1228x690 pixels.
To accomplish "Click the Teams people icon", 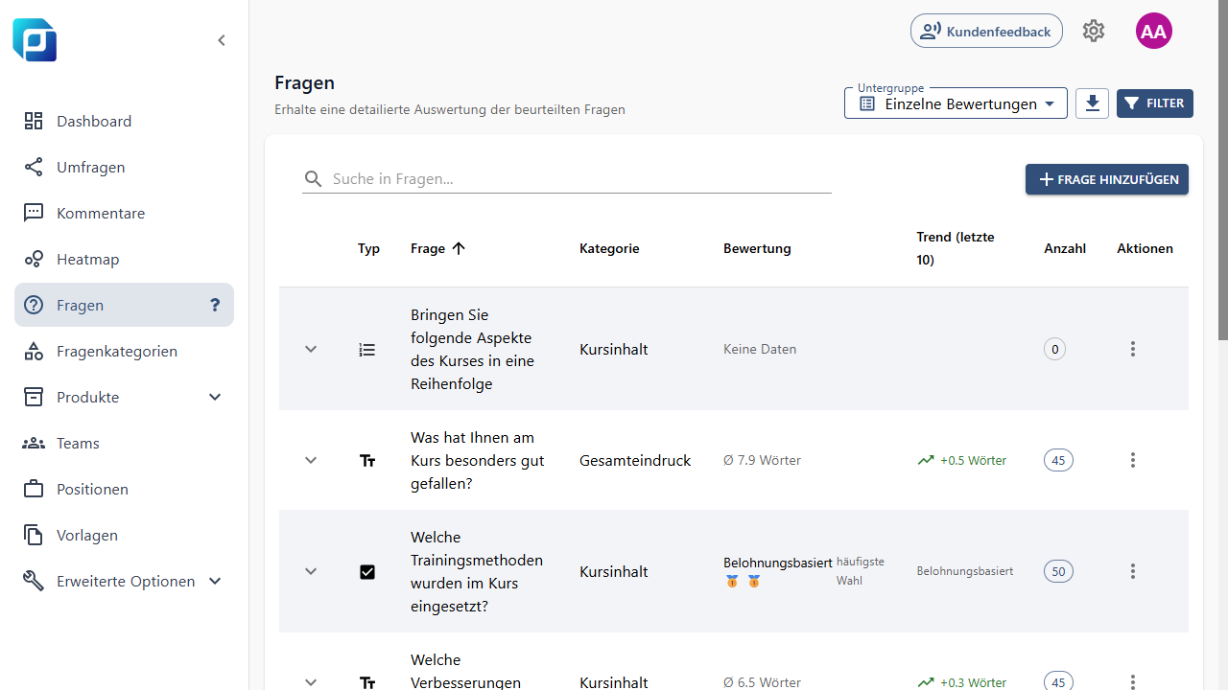I will pyautogui.click(x=34, y=443).
